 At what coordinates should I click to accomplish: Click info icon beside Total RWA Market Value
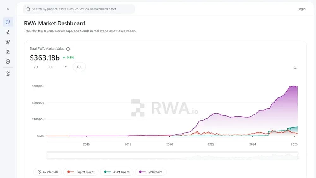(x=68, y=49)
